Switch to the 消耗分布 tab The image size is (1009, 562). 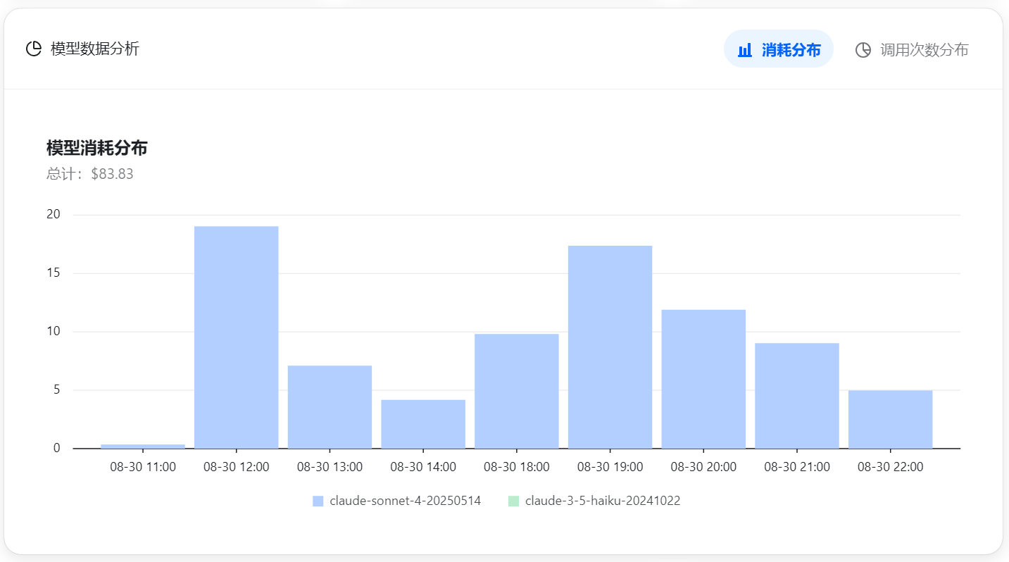click(x=779, y=49)
